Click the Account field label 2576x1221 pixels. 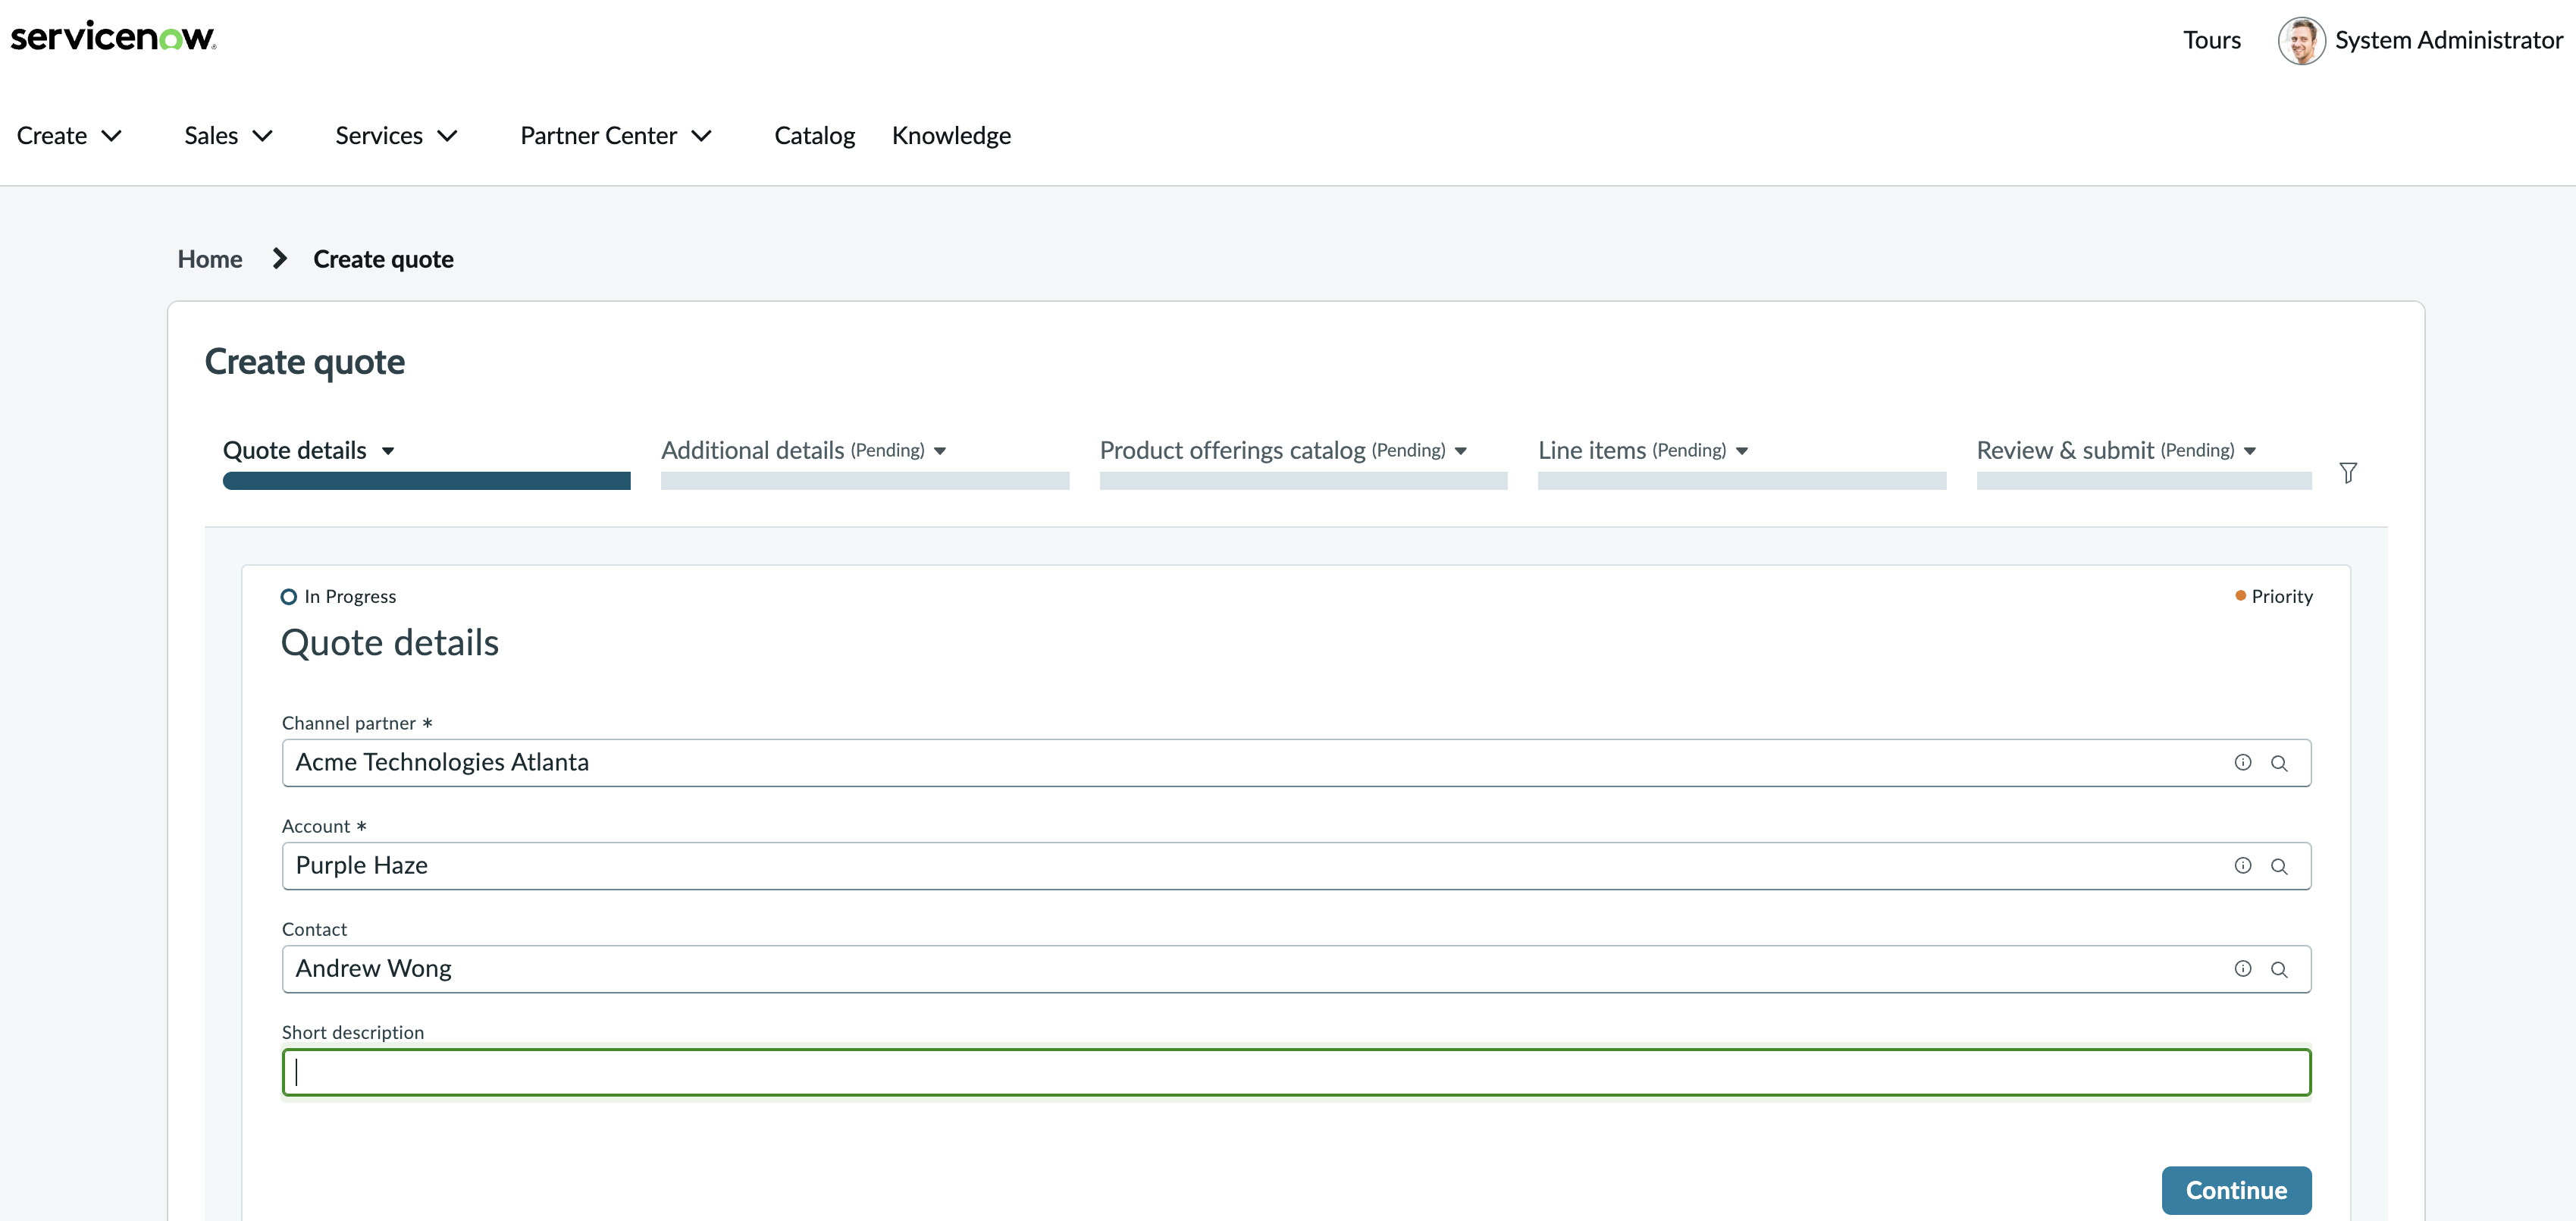(x=316, y=826)
